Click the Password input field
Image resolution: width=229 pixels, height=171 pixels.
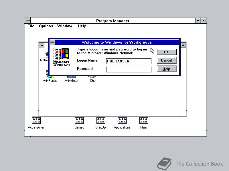pos(129,70)
